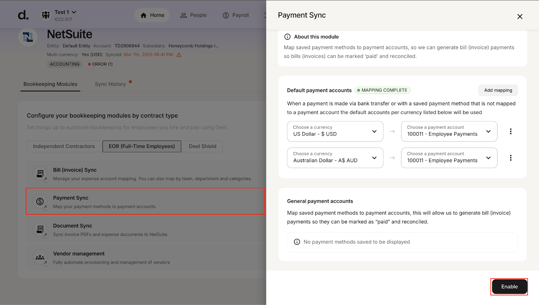Open the Payment Sync module row
539x305 pixels.
tap(146, 202)
